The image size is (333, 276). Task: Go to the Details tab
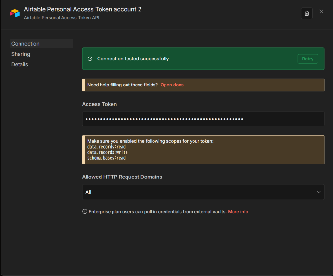[20, 64]
